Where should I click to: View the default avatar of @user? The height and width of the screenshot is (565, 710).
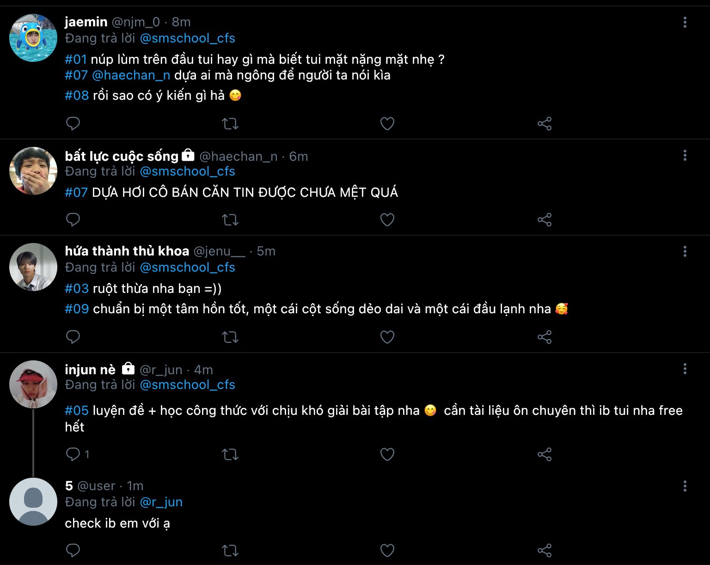click(x=33, y=502)
